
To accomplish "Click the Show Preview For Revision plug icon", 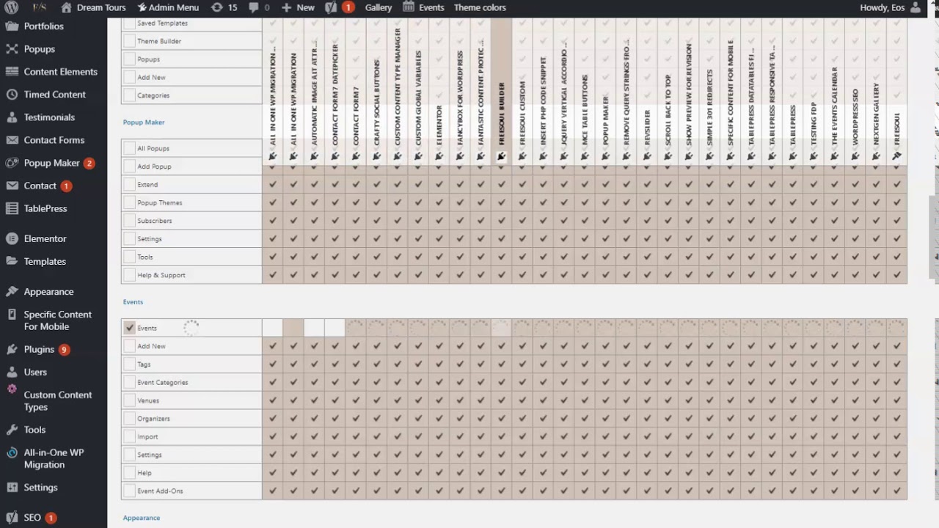I will [x=689, y=156].
